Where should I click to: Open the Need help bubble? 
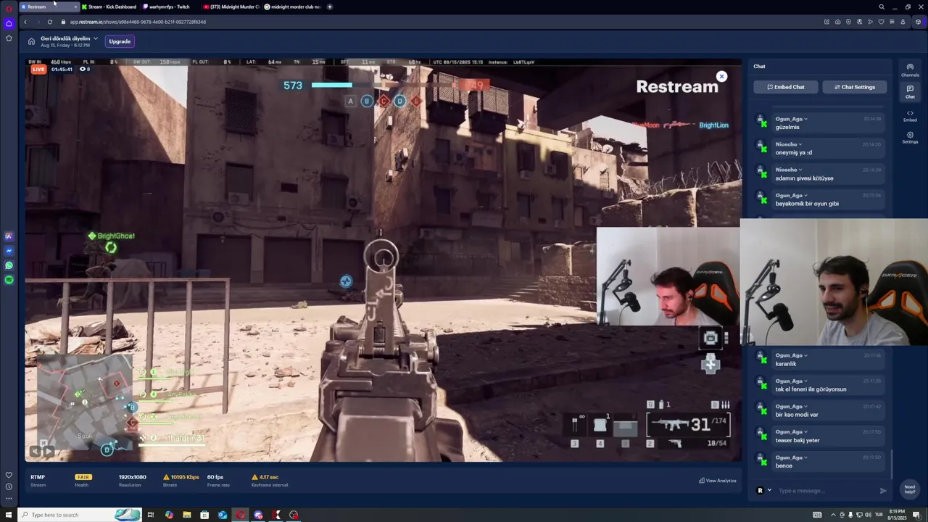tap(909, 489)
